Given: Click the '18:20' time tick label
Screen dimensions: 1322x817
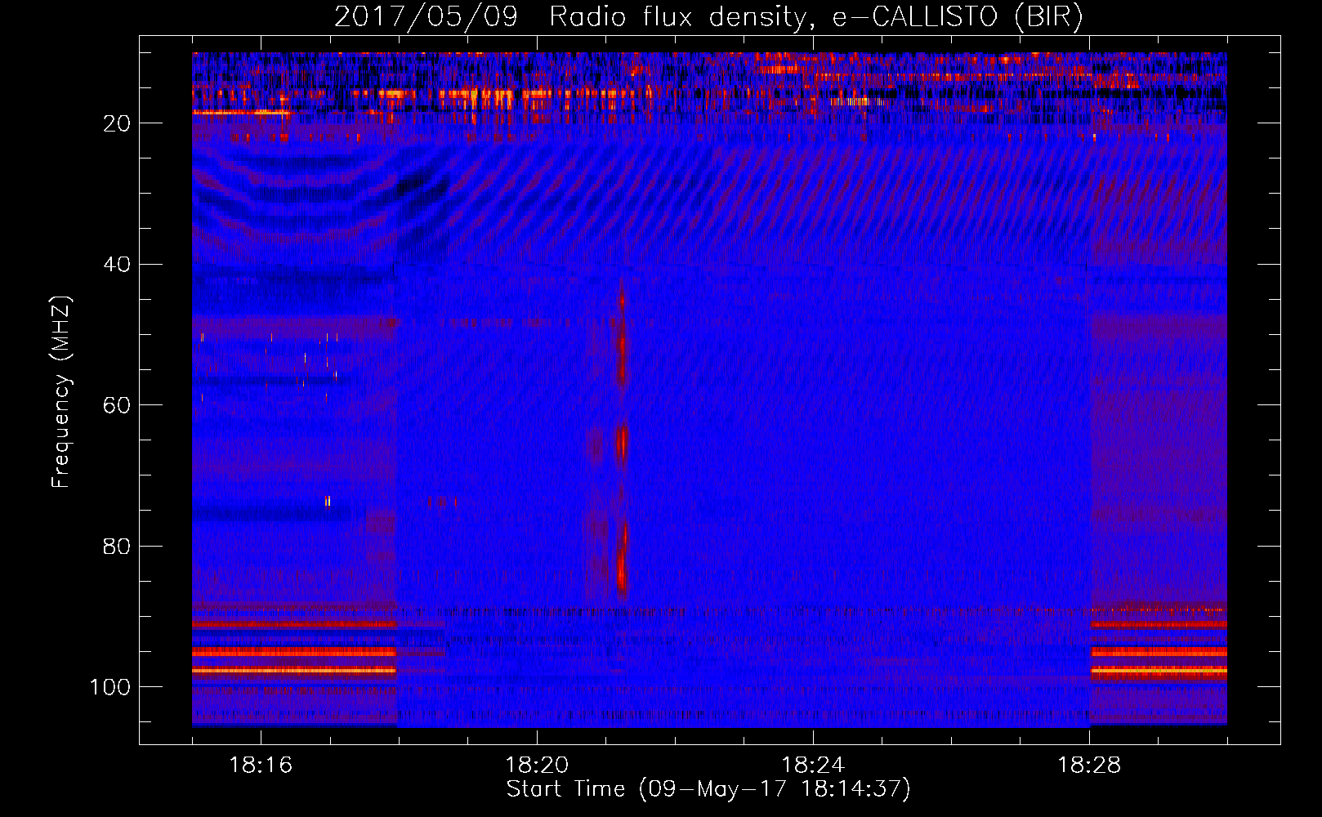Looking at the screenshot, I should pos(537,765).
